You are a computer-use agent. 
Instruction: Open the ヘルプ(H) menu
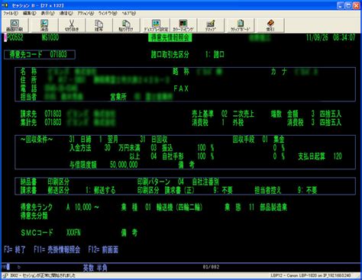(128, 13)
